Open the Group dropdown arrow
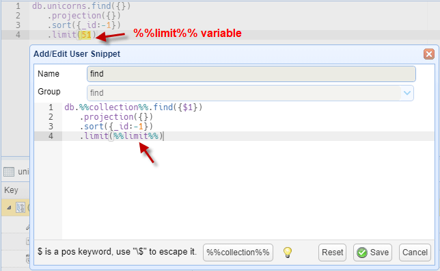Viewport: 440px width, 271px height. (x=407, y=93)
